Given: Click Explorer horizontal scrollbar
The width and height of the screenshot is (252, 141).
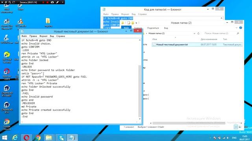Looking at the screenshot, I should [x=189, y=123].
